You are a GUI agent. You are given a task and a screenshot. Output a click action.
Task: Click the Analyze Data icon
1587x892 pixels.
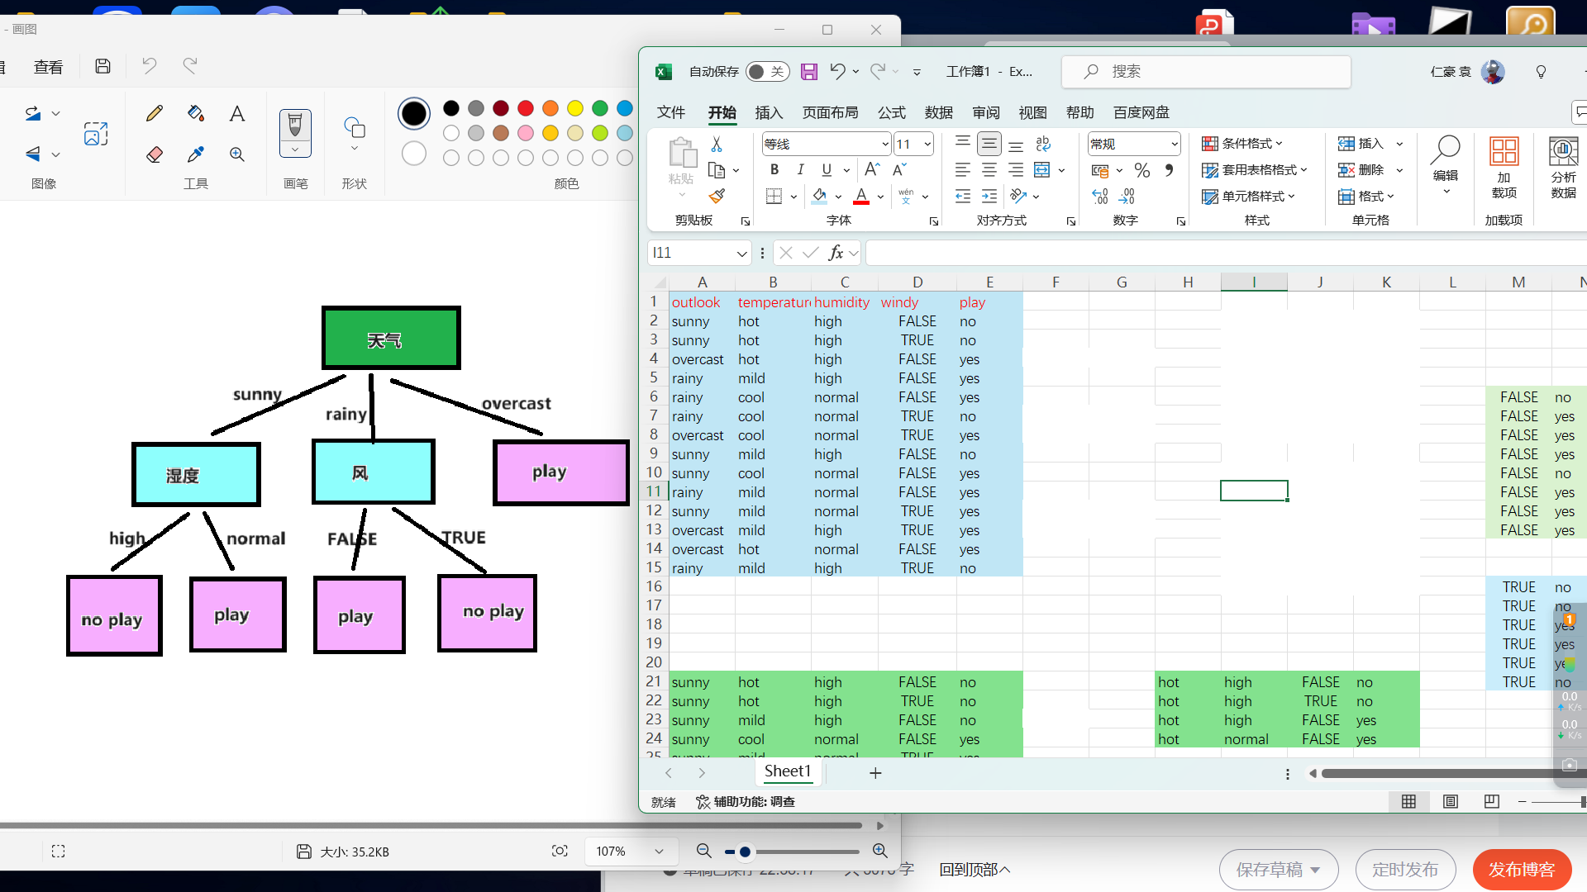click(x=1563, y=168)
